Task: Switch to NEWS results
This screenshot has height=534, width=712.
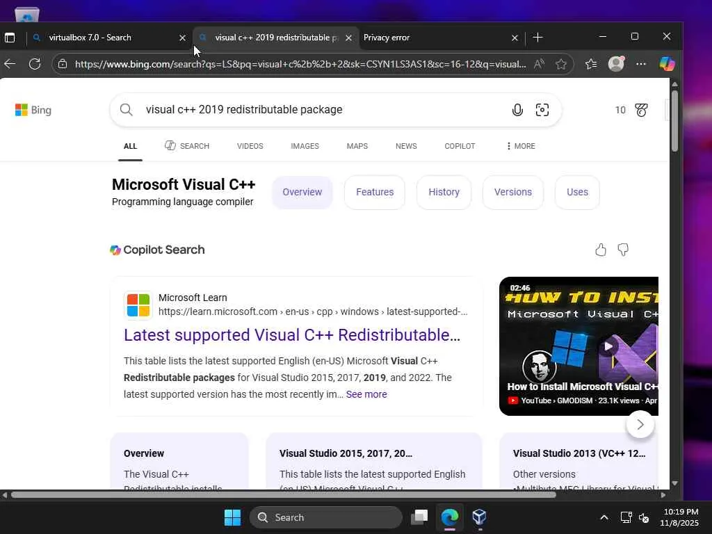Action: 406,146
